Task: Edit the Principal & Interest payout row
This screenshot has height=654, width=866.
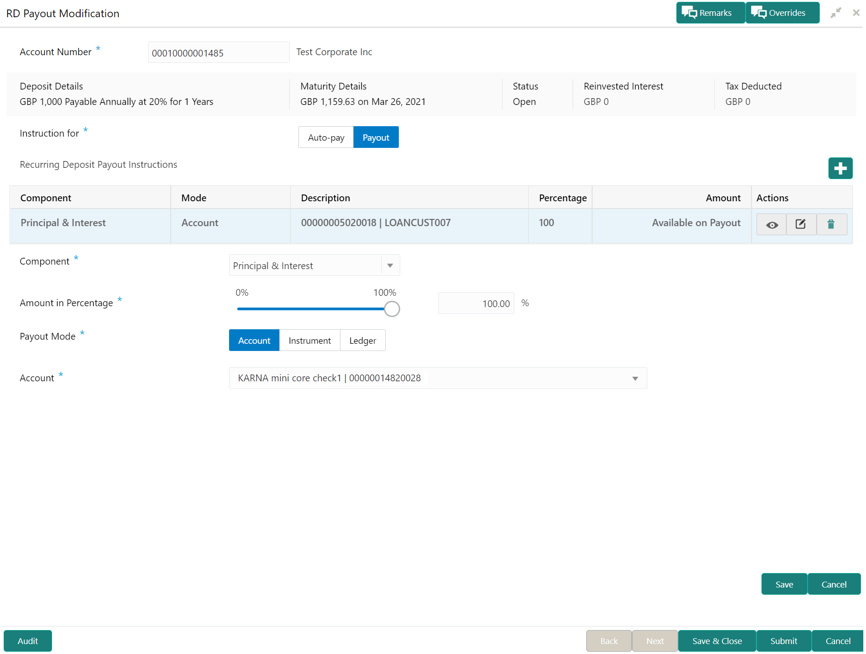Action: (x=801, y=224)
